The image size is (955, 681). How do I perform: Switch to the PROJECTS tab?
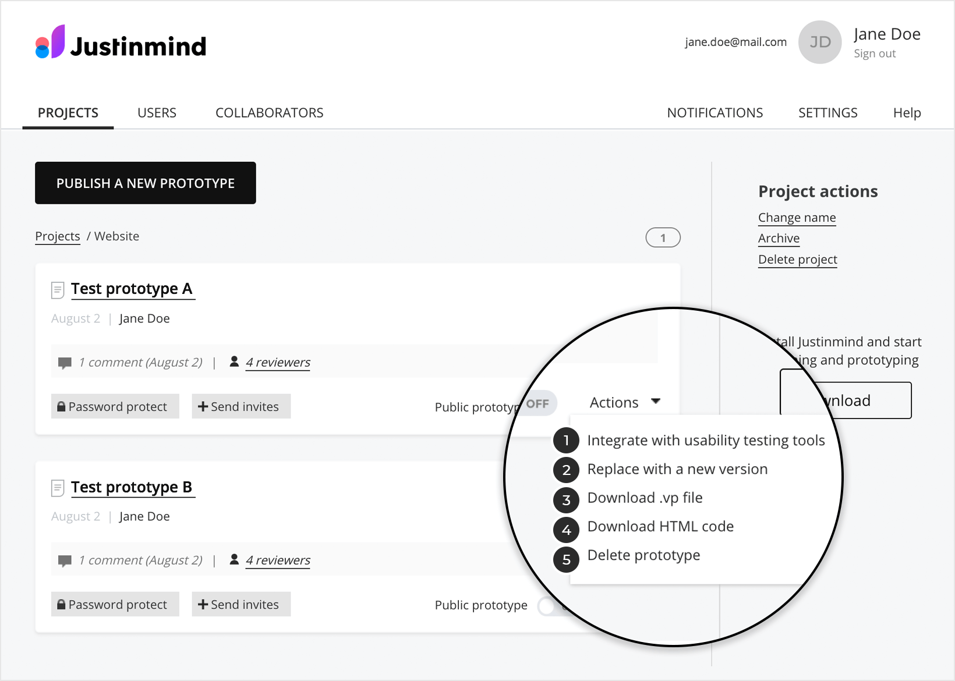(68, 113)
